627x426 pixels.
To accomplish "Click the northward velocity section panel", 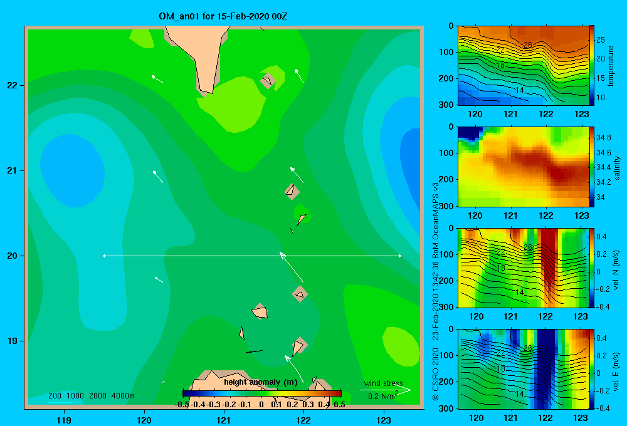I will [523, 268].
